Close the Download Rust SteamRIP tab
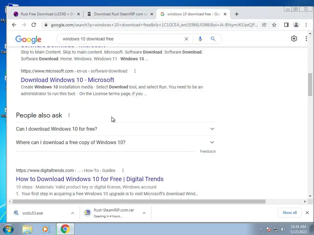The image size is (314, 235). 152,14
